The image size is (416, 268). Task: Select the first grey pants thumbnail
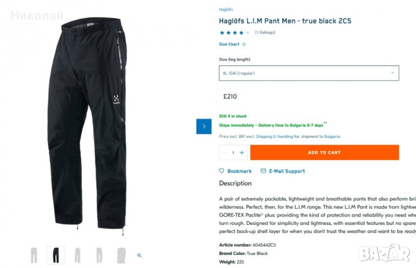[x=34, y=256]
